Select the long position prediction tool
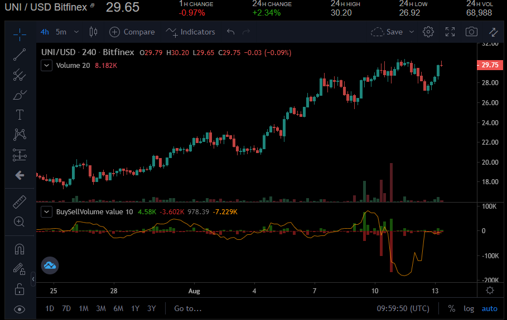 pos(20,155)
